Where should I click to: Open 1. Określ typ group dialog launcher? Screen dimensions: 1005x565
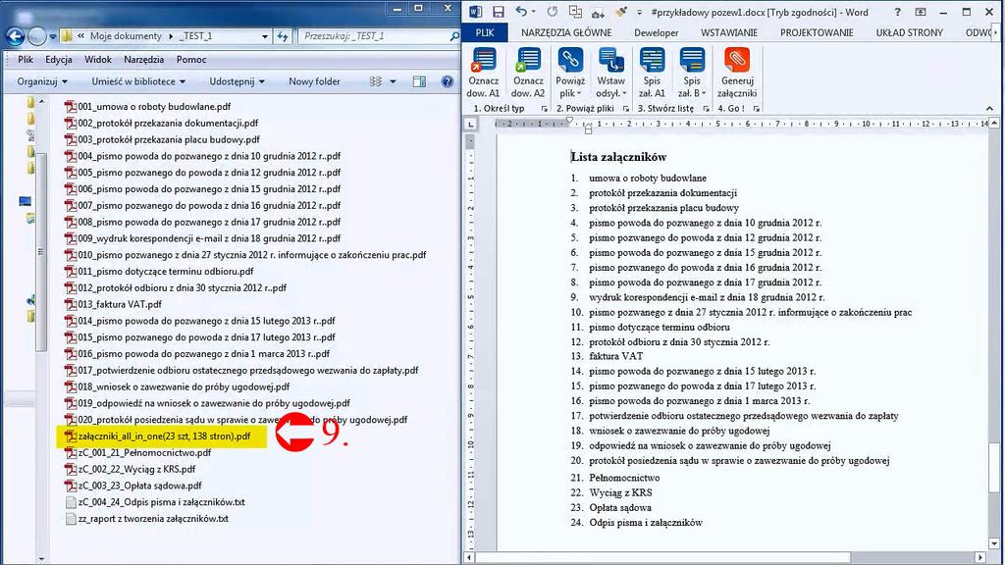coord(544,109)
